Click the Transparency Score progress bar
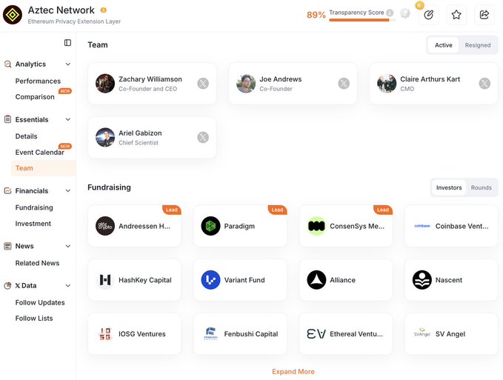This screenshot has height=380, width=503. tap(362, 20)
